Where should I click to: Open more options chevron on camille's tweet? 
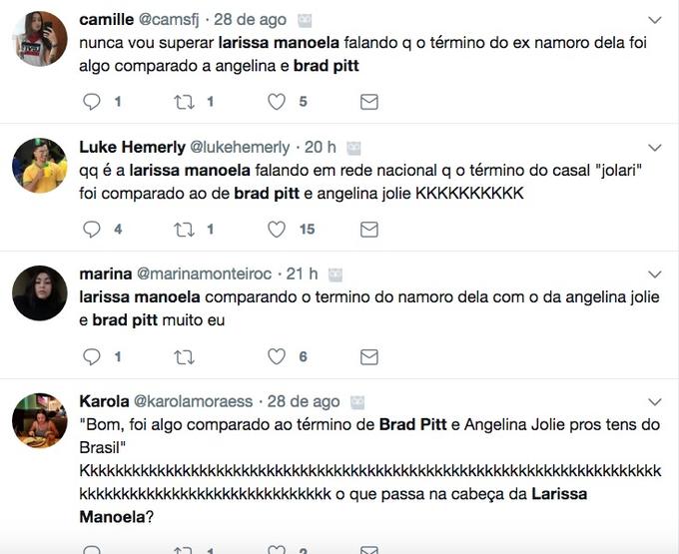pos(655,20)
